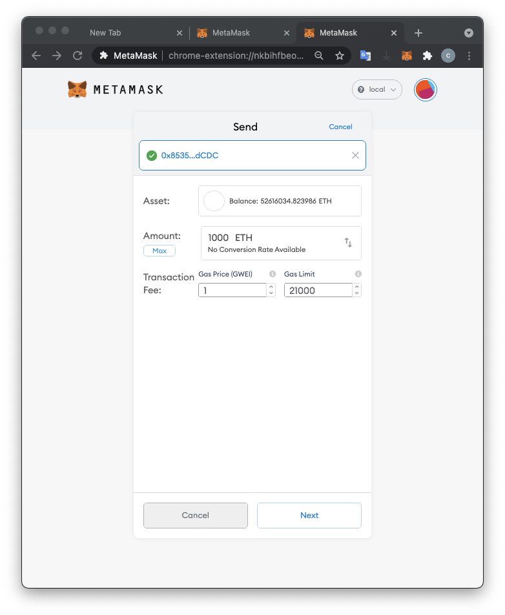The height and width of the screenshot is (615, 505).
Task: Decrease Gas Limit with the down stepper
Action: (x=356, y=293)
